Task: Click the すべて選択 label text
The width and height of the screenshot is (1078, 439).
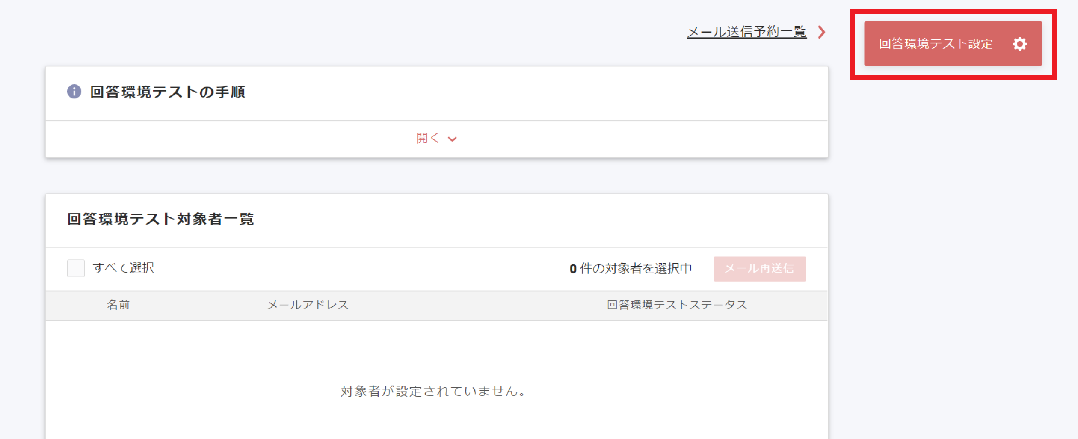Action: (x=124, y=268)
